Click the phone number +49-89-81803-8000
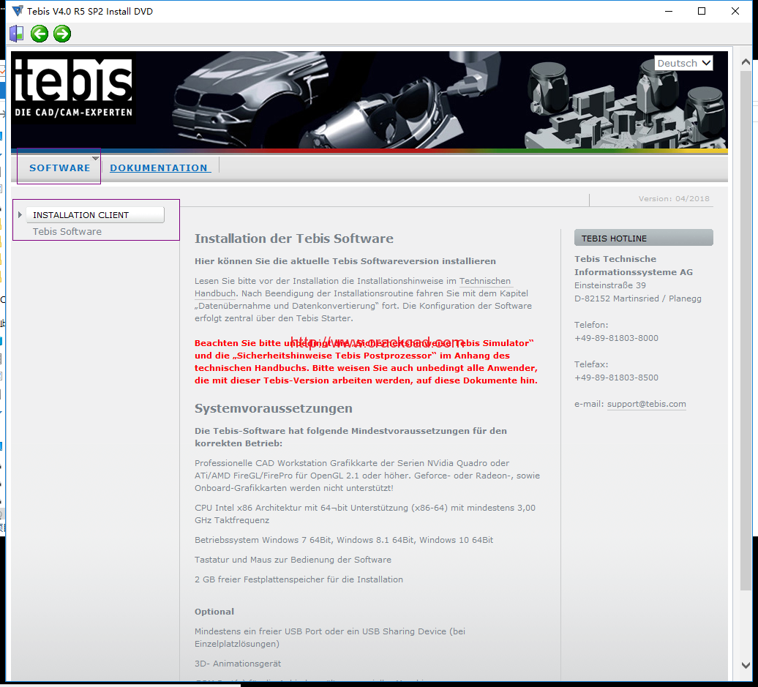 pyautogui.click(x=616, y=338)
